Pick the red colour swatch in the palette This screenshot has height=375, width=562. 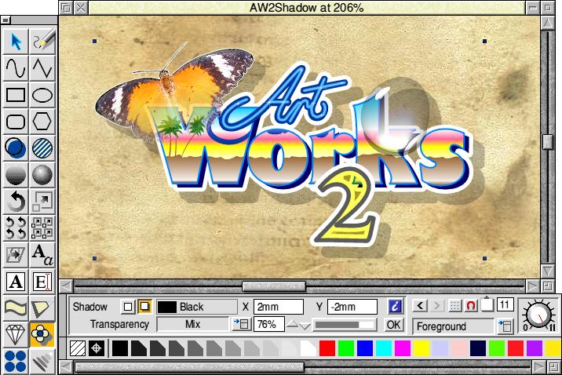point(327,347)
